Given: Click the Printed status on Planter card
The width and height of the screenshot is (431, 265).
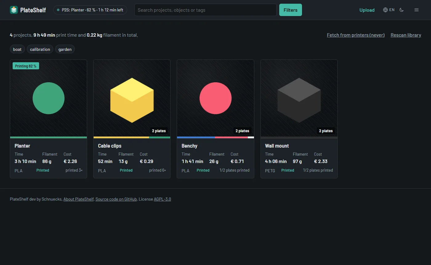Looking at the screenshot, I should [43, 170].
